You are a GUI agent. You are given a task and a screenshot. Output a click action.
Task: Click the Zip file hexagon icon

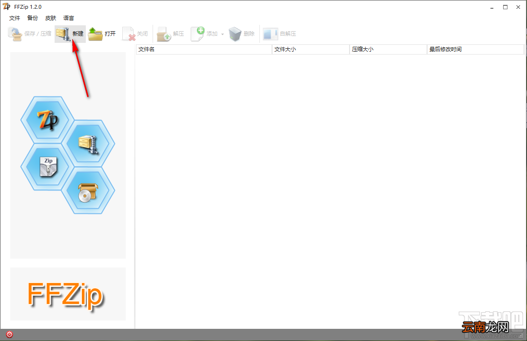[x=47, y=167]
